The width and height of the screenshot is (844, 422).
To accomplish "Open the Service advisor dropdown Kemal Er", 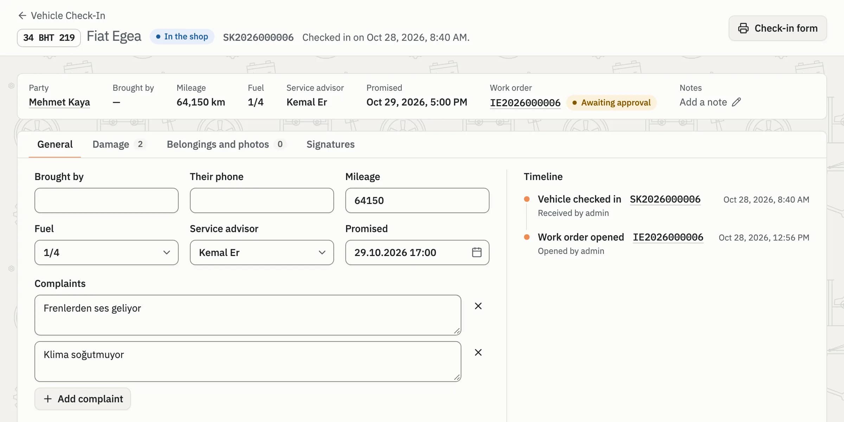I will click(262, 252).
